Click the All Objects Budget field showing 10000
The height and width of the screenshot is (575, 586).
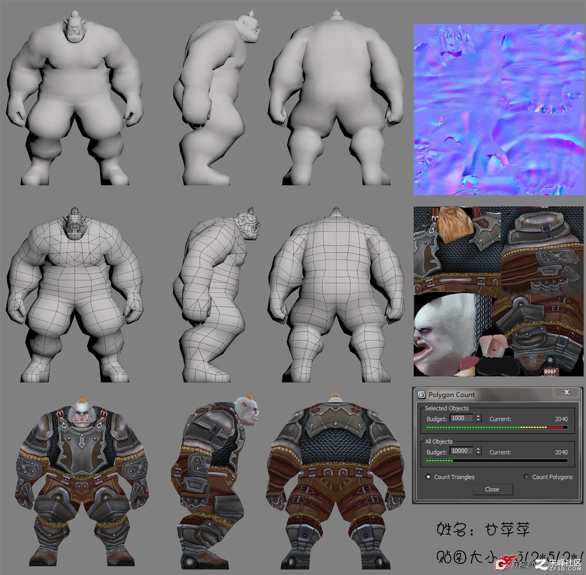[462, 451]
